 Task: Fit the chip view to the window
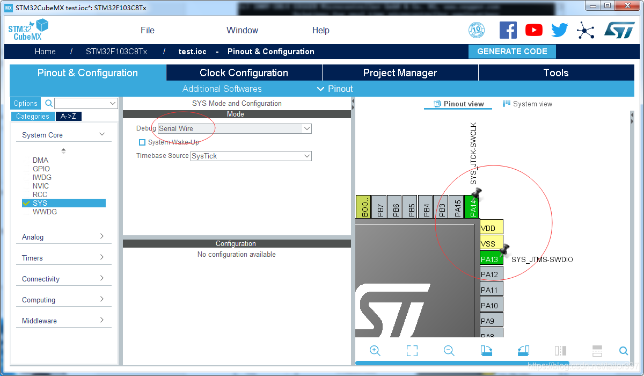pyautogui.click(x=412, y=351)
